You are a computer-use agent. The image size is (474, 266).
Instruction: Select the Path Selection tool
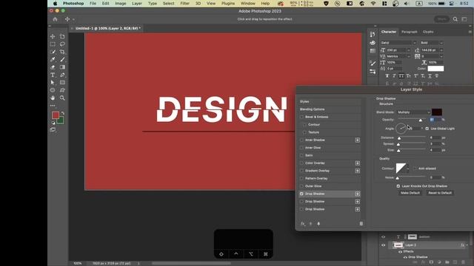pyautogui.click(x=53, y=82)
